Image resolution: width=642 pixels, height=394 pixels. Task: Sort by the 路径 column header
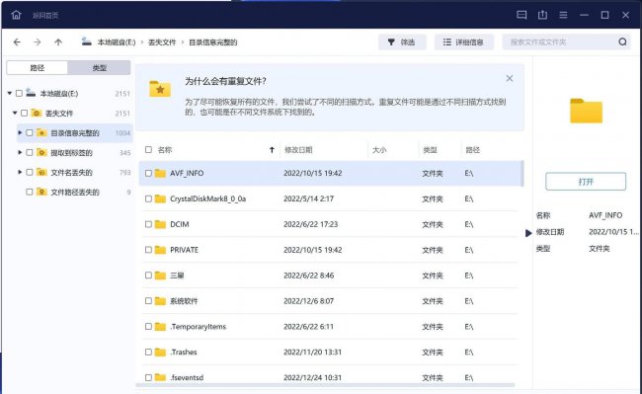(x=472, y=150)
